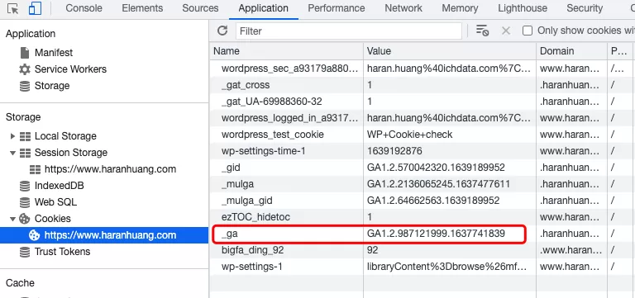Select the wp-settings-1 cookie row
The image size is (635, 298).
[x=422, y=267]
